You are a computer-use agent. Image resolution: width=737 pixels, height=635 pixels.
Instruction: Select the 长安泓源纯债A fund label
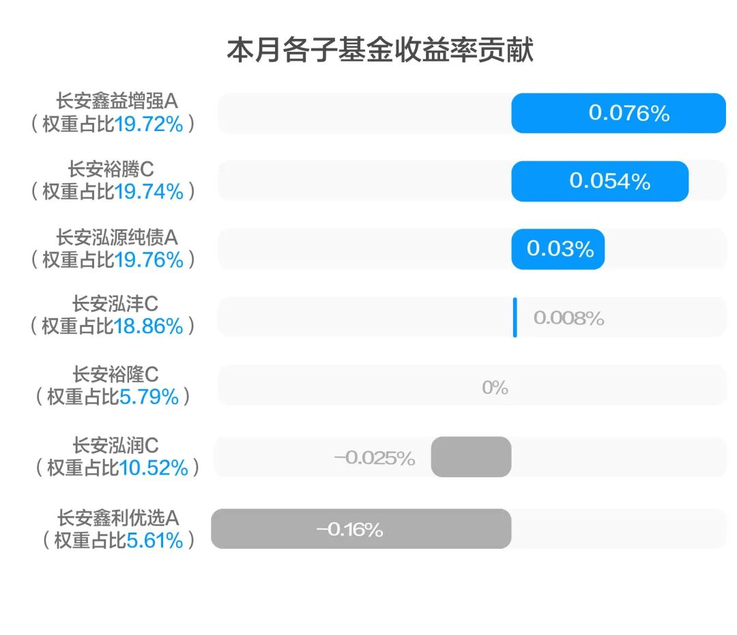pos(117,238)
